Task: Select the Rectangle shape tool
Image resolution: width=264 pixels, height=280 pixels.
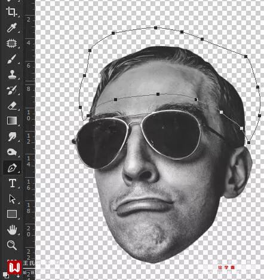Action: coord(12,214)
